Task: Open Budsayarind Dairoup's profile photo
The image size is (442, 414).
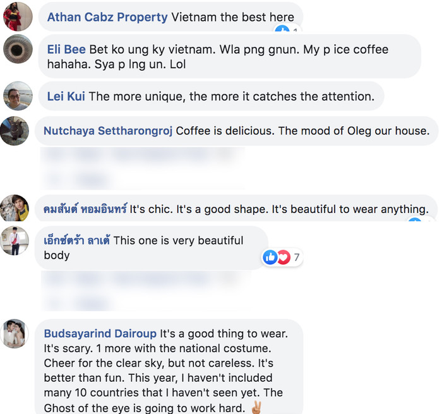Action: (x=14, y=334)
